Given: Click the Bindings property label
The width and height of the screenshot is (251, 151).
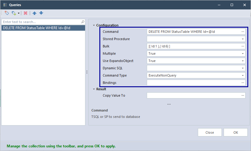Looking at the screenshot, I should [x=109, y=83].
